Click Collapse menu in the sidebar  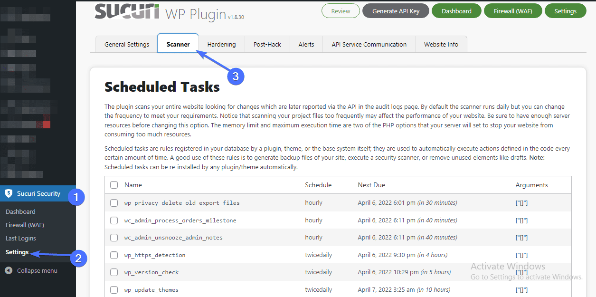[x=37, y=270]
